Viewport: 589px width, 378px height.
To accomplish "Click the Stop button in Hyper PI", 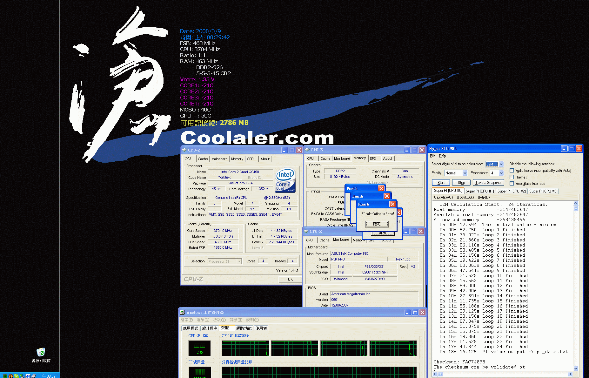I will [x=461, y=183].
